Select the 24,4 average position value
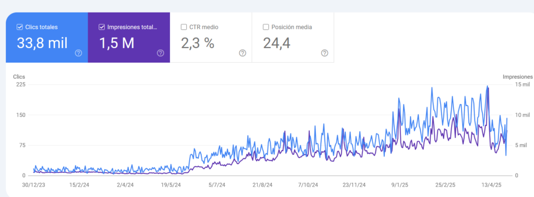 [x=276, y=43]
